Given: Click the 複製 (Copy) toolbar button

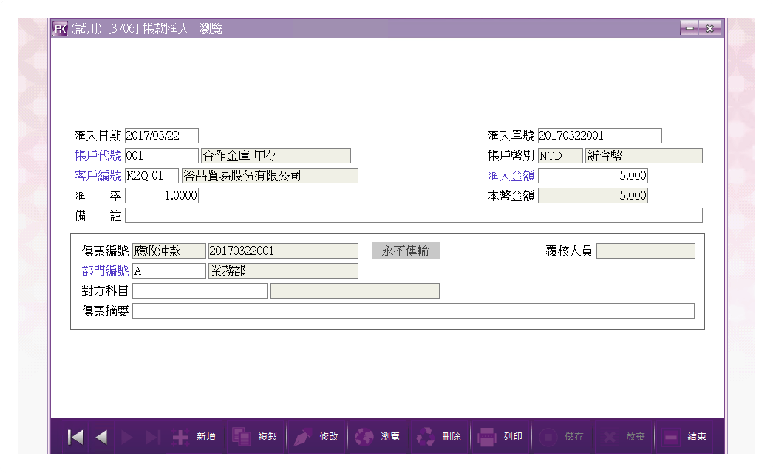Looking at the screenshot, I should point(255,437).
